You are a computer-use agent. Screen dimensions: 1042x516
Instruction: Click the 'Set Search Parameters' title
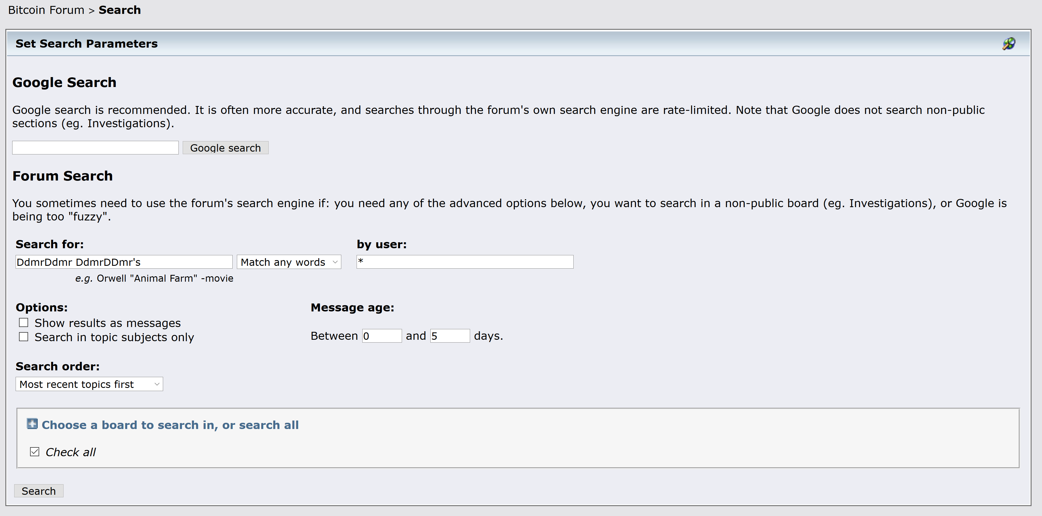(87, 44)
